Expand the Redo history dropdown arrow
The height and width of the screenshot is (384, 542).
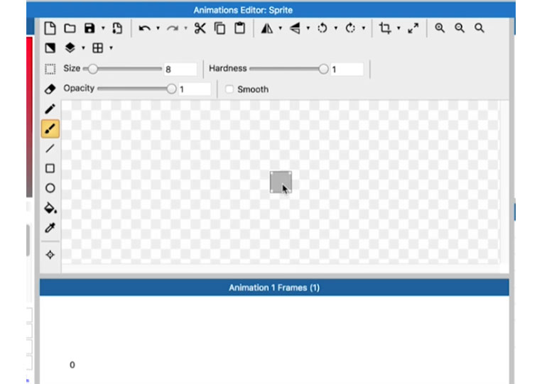pos(185,28)
